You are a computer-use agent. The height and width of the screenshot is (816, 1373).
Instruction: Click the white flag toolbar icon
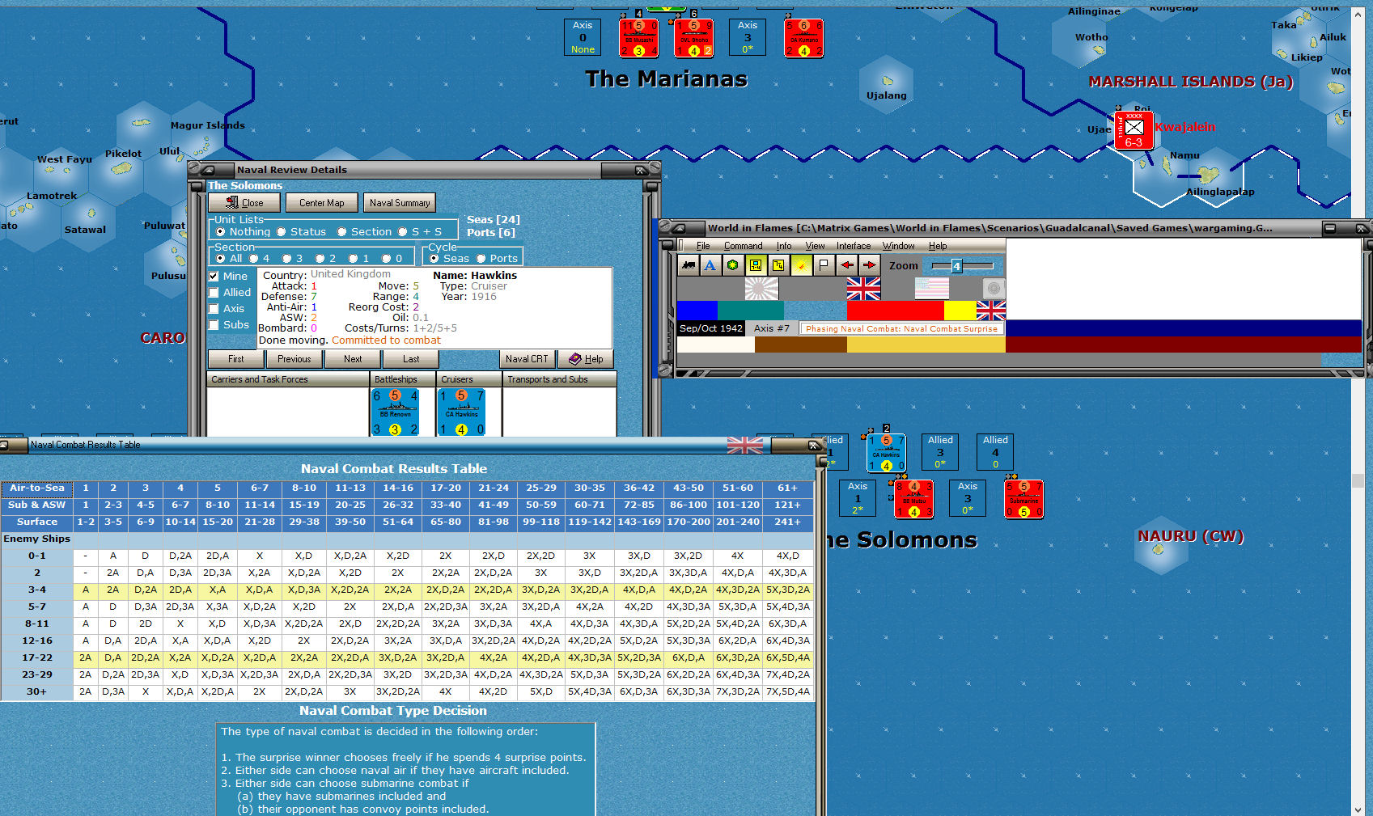[x=824, y=265]
